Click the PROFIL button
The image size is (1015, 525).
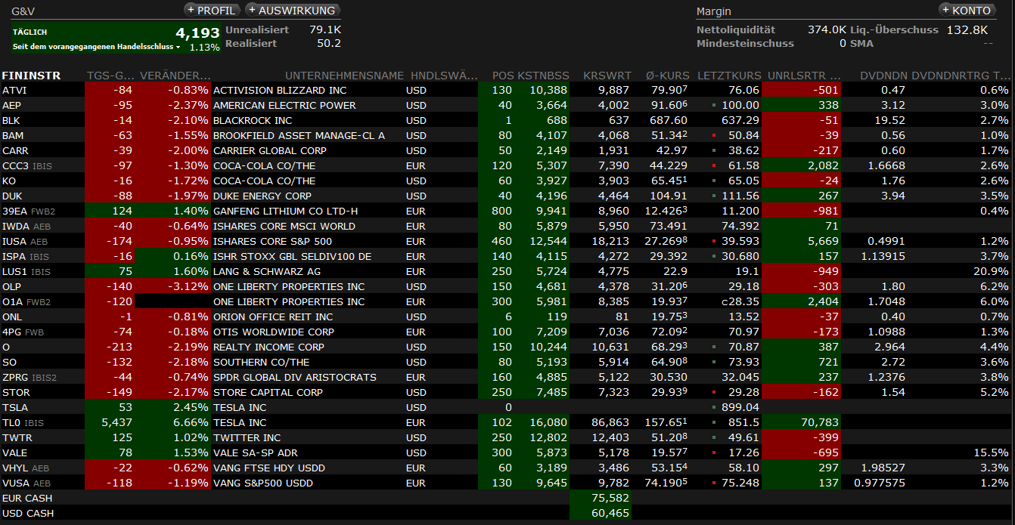click(x=211, y=11)
